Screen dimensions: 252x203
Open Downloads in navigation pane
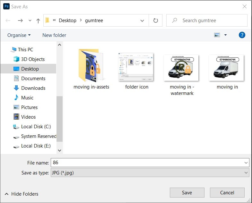click(33, 88)
